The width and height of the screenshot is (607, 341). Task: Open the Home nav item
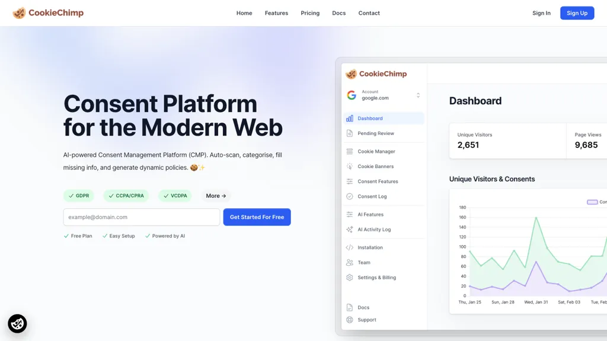pos(244,13)
